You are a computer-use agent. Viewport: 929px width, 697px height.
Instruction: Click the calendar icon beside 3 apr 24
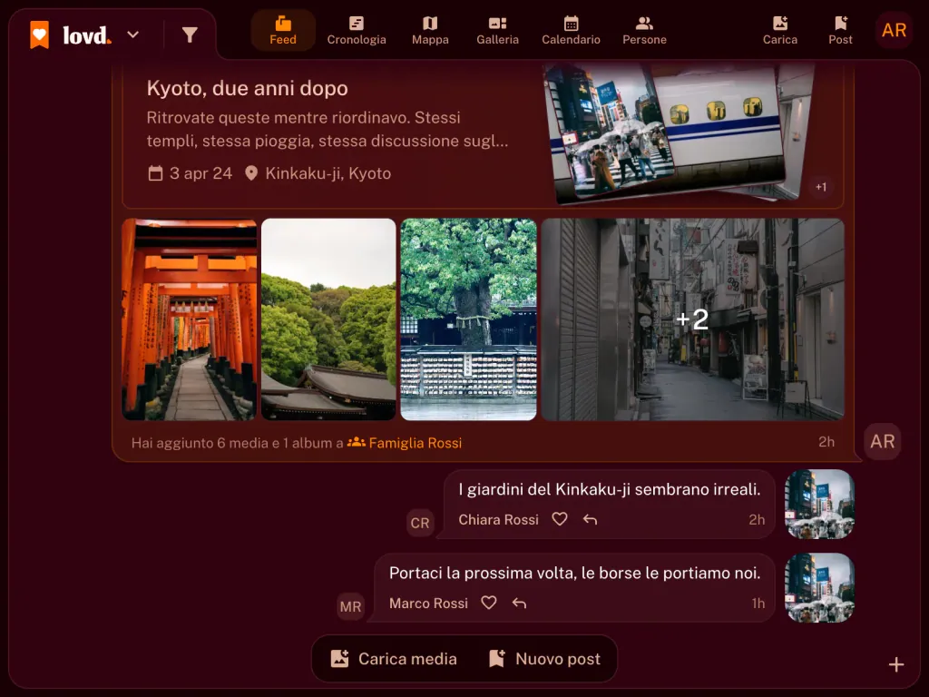[x=155, y=173]
